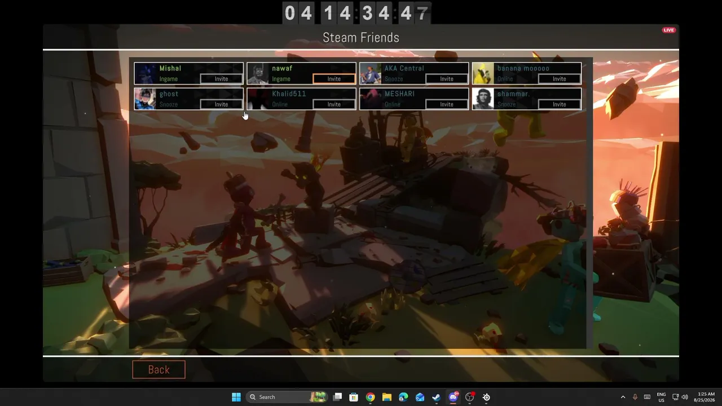
Task: Open OBS Studio from the taskbar
Action: [x=469, y=397]
